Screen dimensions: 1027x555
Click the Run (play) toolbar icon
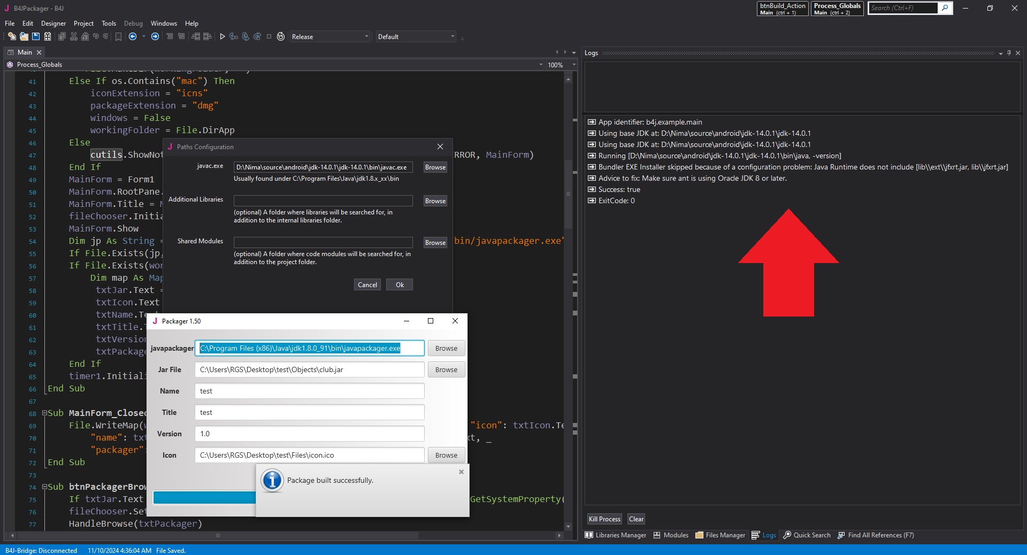coord(223,36)
